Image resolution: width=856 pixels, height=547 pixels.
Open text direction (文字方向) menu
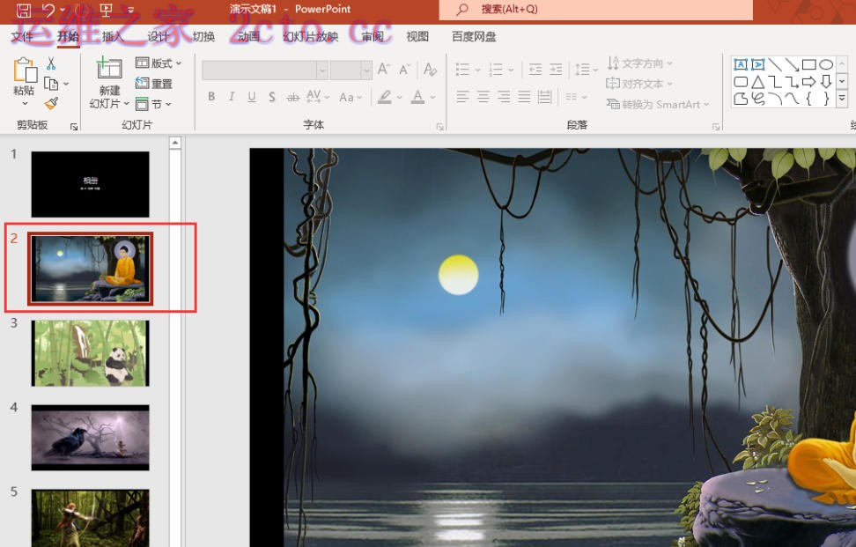(640, 63)
